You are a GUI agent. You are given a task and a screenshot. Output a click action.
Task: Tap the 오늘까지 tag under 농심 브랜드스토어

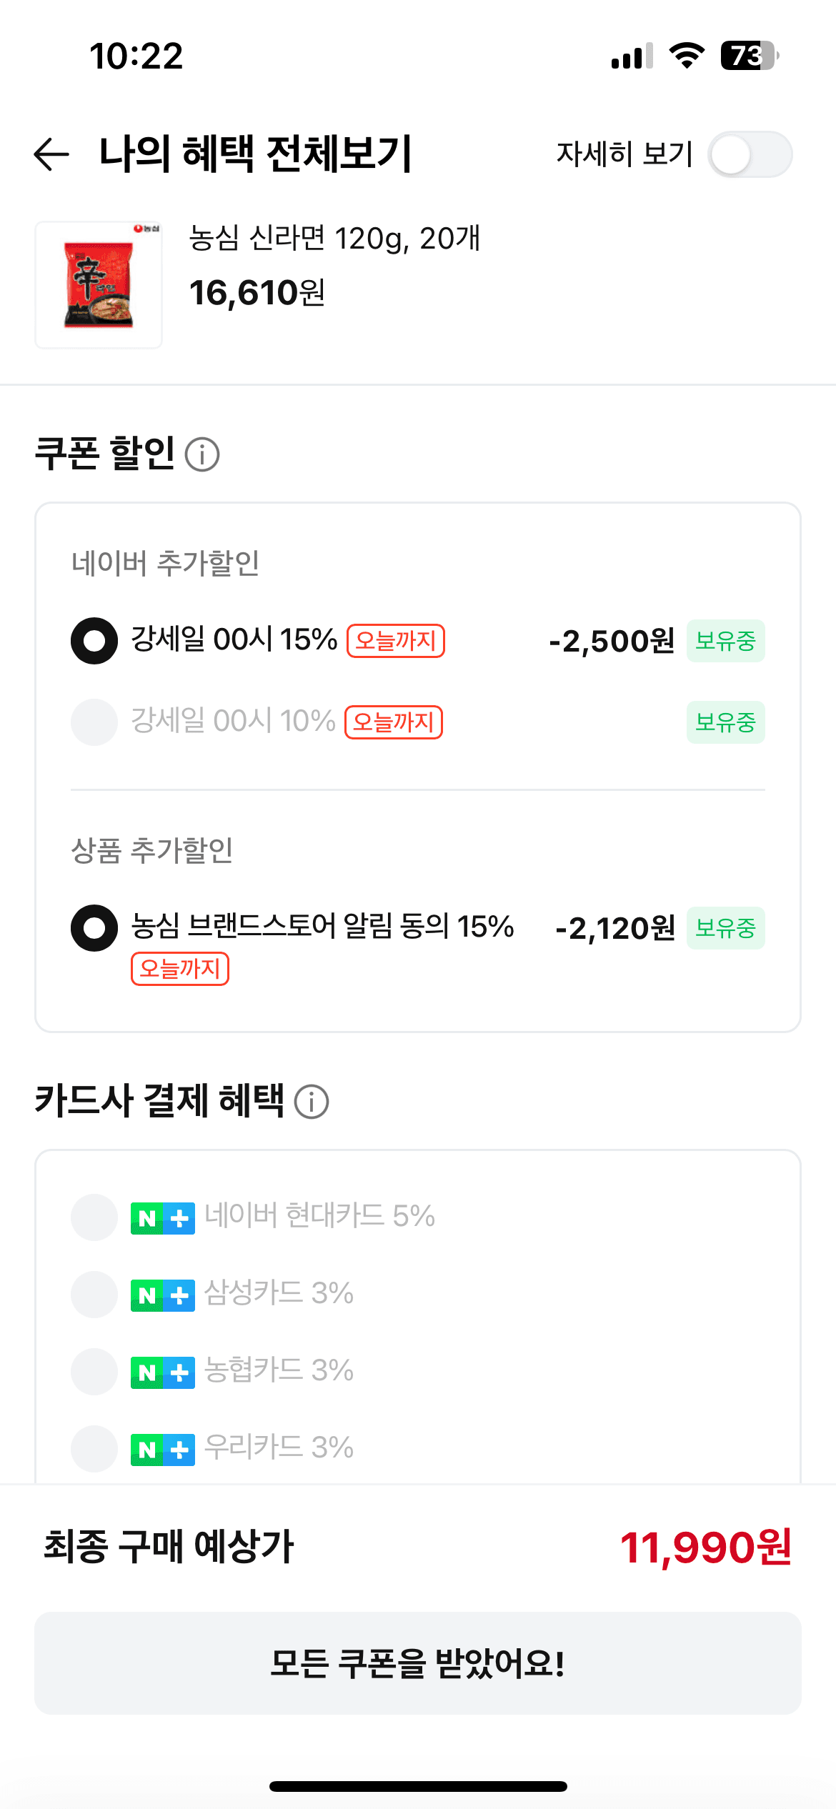(x=180, y=969)
